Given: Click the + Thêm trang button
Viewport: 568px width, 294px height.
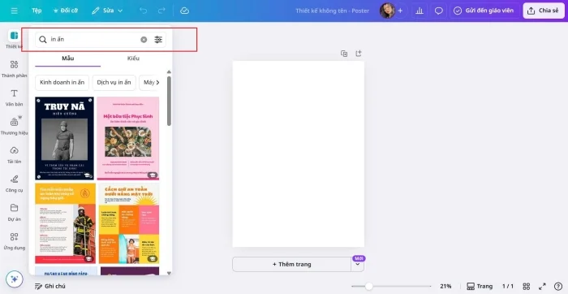Looking at the screenshot, I should [x=291, y=264].
